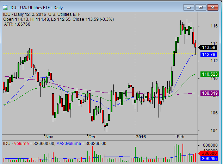Click the last red candlestick at the right edge
The width and height of the screenshot is (223, 164).
196,45
